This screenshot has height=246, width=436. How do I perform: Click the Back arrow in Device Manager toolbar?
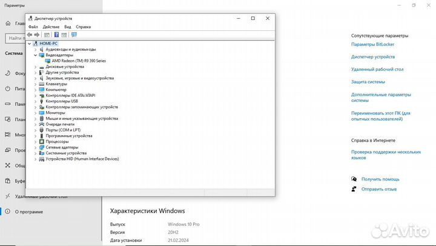pos(30,35)
